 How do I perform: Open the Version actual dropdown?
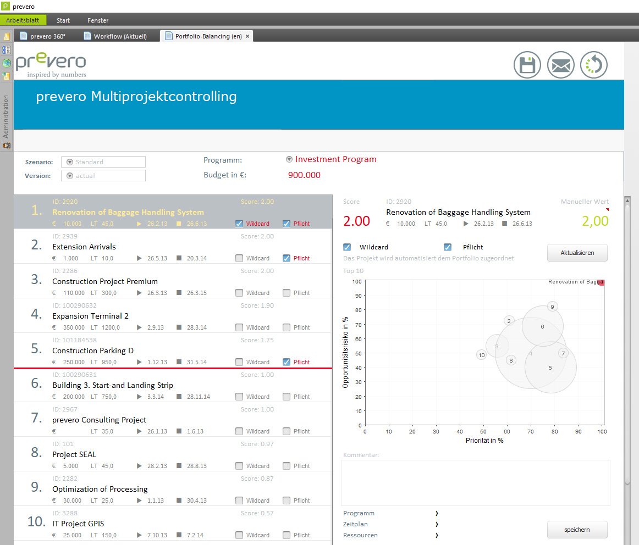click(103, 176)
